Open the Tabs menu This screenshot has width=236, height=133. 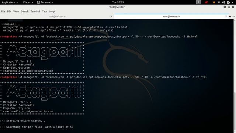[x=45, y=11]
